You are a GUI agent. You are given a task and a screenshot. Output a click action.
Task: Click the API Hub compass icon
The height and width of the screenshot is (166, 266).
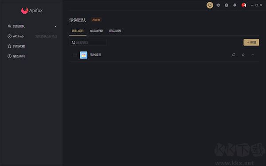point(9,36)
